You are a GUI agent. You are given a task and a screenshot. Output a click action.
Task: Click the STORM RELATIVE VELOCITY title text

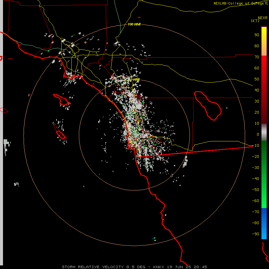click(x=93, y=267)
